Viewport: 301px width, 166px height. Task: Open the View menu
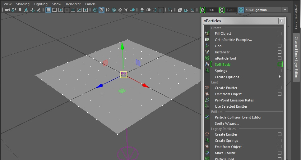[7, 4]
